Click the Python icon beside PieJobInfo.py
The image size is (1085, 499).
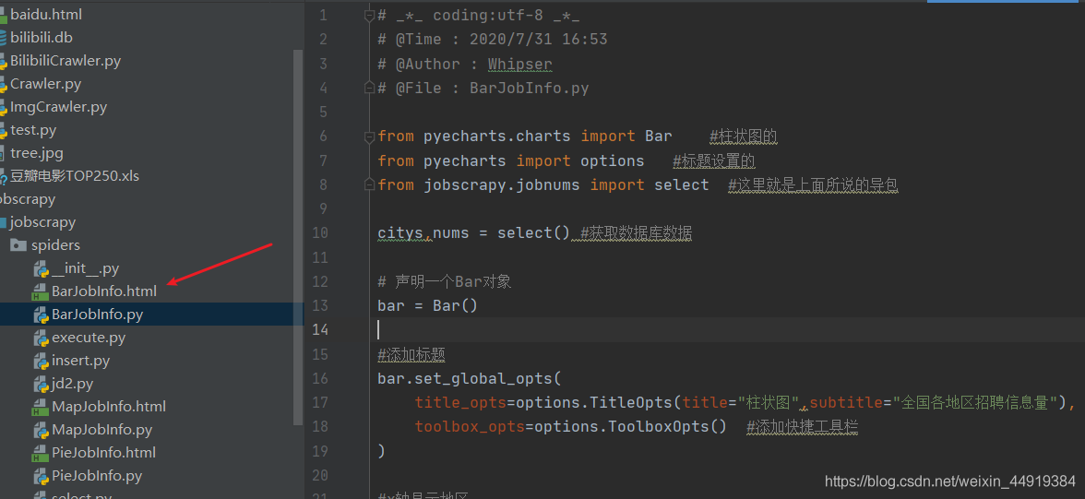(x=41, y=476)
